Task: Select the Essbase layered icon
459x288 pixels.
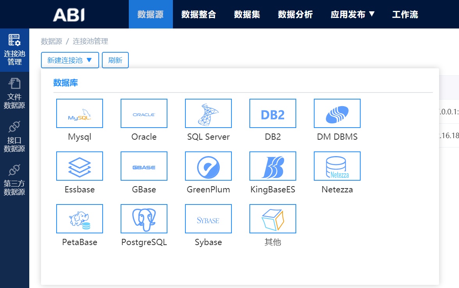Action: (80, 166)
